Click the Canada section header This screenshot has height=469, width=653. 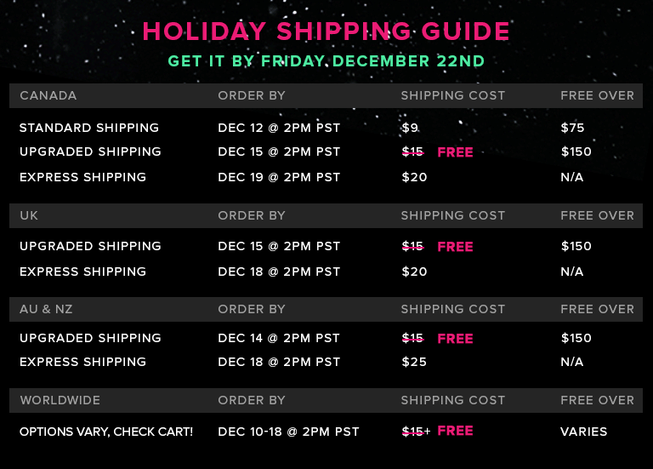48,95
